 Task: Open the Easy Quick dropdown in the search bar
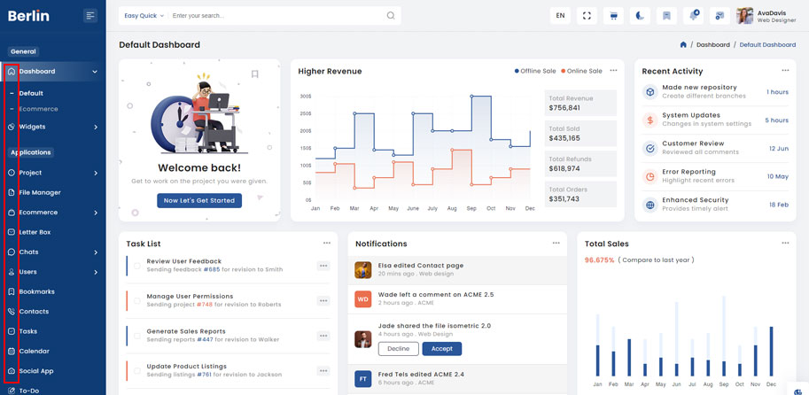pyautogui.click(x=144, y=16)
